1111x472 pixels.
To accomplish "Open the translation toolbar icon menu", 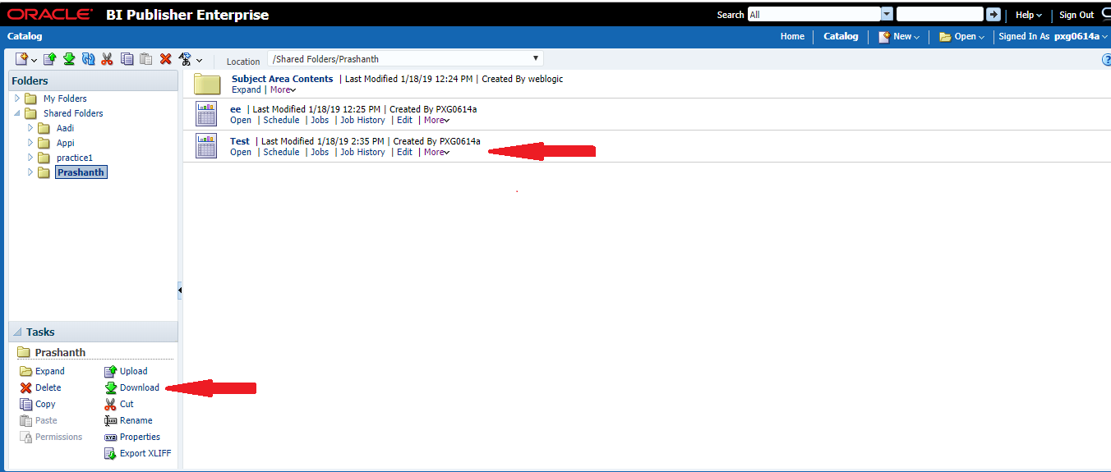I will pos(190,59).
